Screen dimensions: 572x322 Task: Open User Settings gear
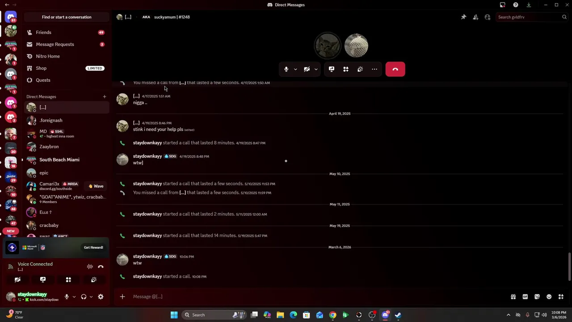101,297
